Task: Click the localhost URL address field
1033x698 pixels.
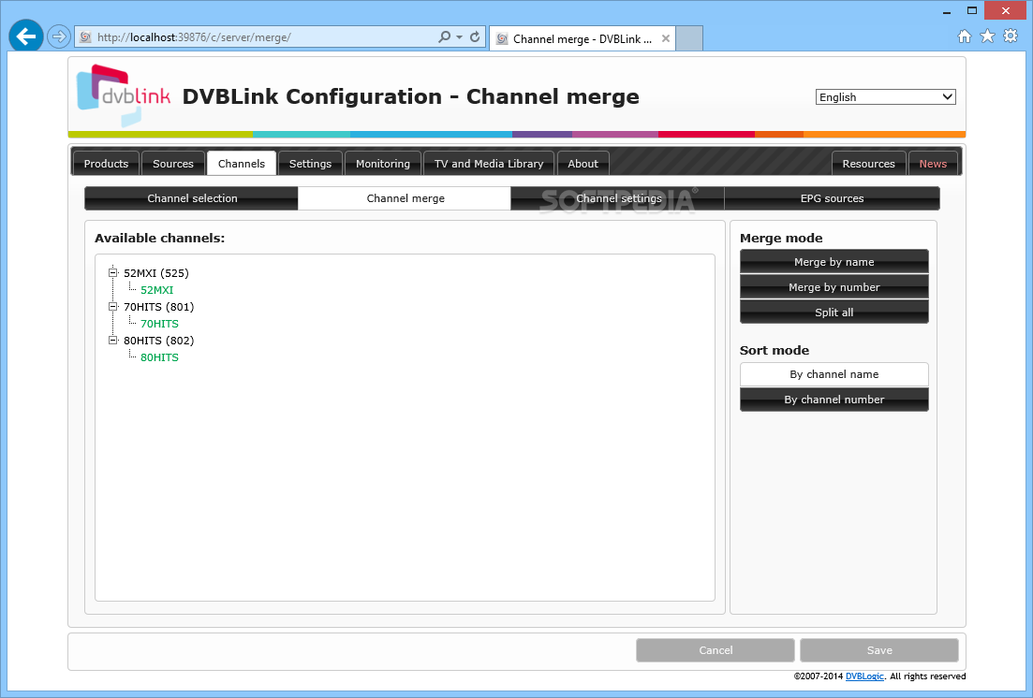Action: (x=263, y=37)
